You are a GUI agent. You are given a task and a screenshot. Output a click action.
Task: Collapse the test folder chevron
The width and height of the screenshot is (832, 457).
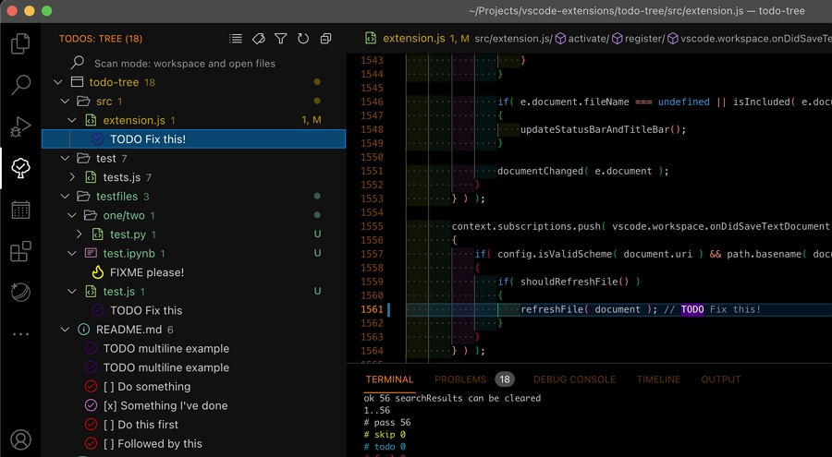pyautogui.click(x=65, y=159)
